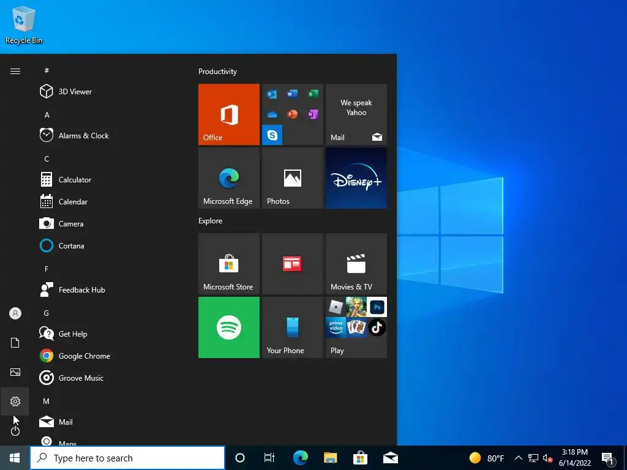
Task: Open the Play tile folder
Action: pyautogui.click(x=356, y=327)
